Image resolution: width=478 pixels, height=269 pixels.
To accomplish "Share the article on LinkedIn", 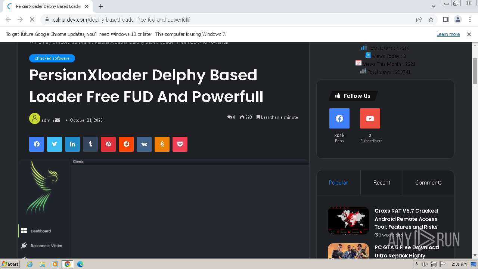I will [72, 144].
